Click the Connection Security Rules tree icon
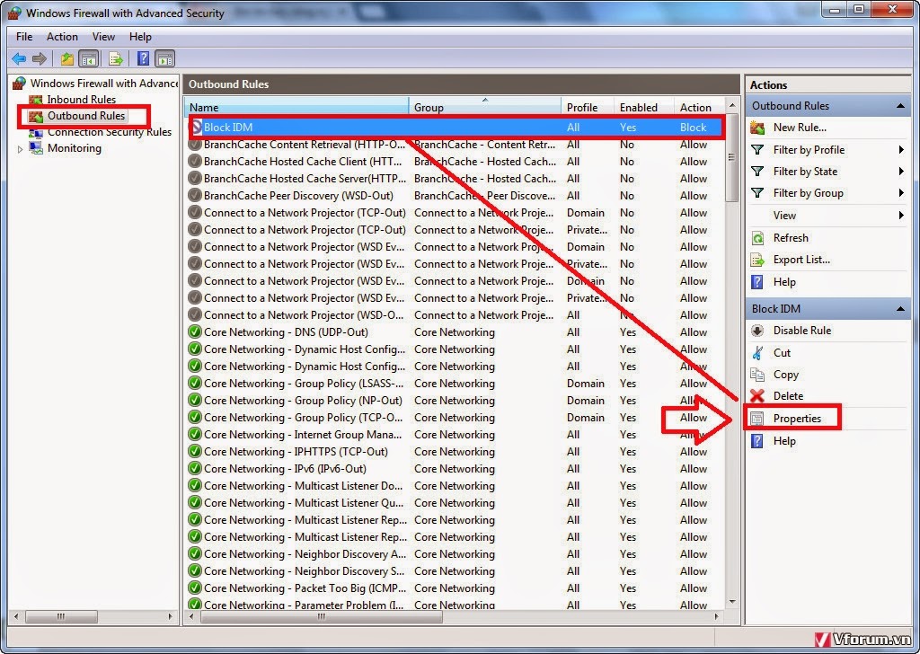Viewport: 920px width, 654px height. [36, 133]
